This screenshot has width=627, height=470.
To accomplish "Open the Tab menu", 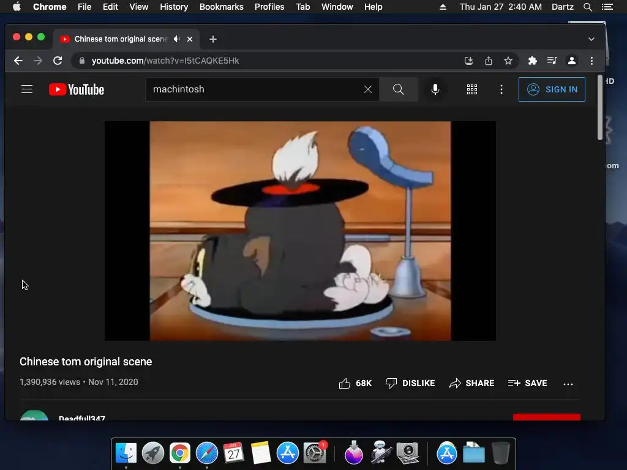I will [303, 7].
